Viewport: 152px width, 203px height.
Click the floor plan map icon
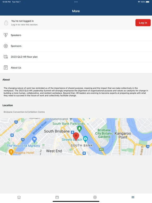pyautogui.click(x=6, y=57)
